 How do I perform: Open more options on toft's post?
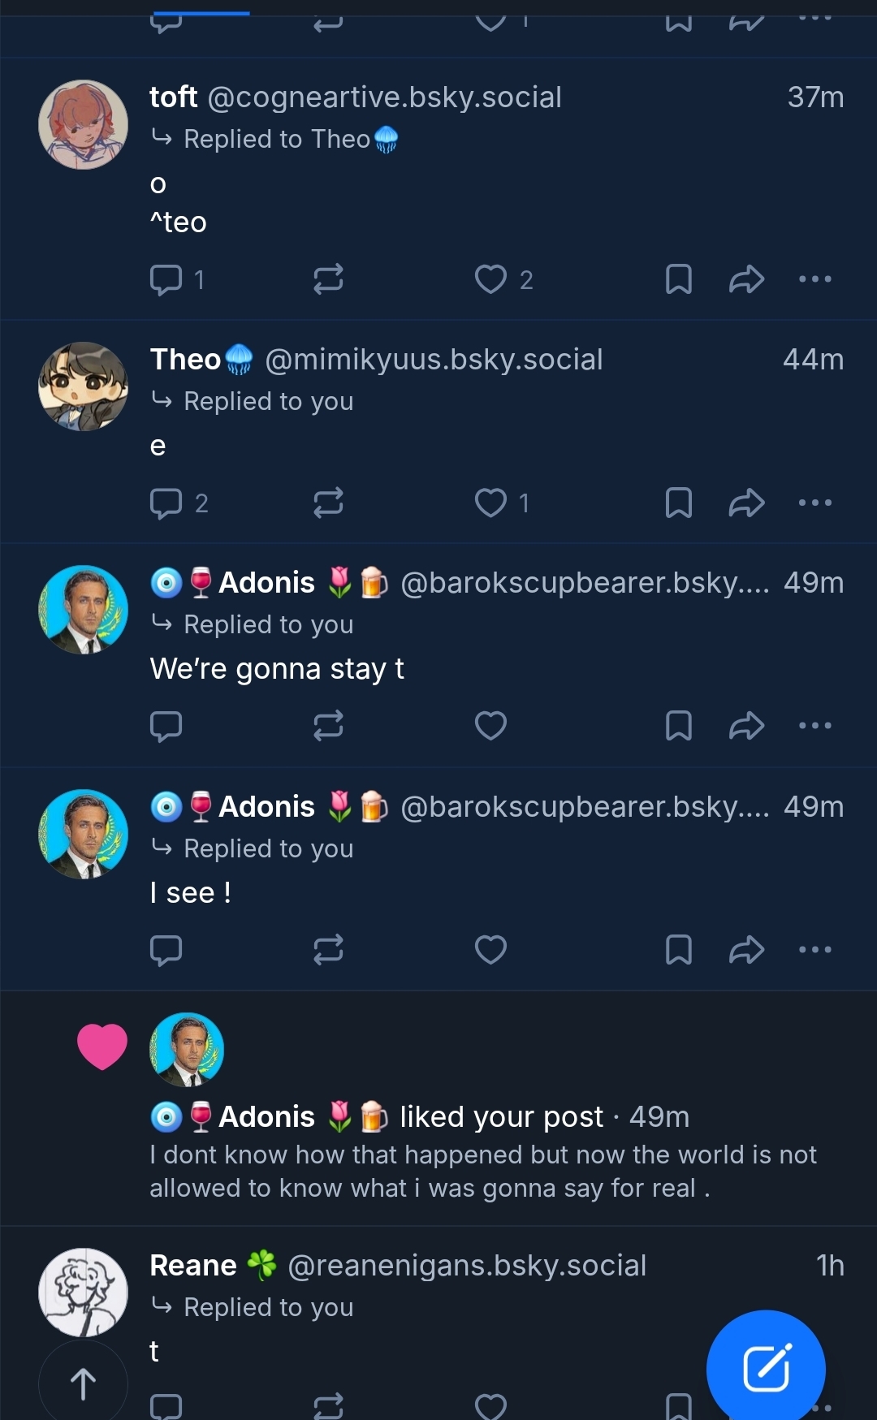(x=814, y=279)
